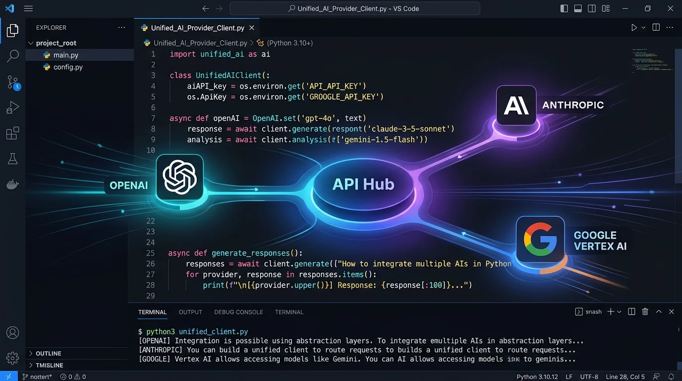Open the editor More Actions ellipsis
This screenshot has height=381, width=682.
[x=671, y=28]
